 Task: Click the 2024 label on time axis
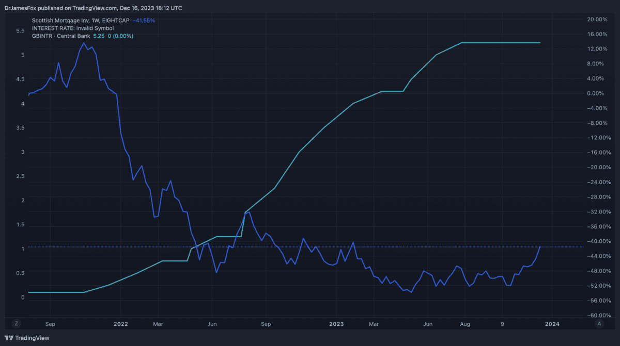552,324
